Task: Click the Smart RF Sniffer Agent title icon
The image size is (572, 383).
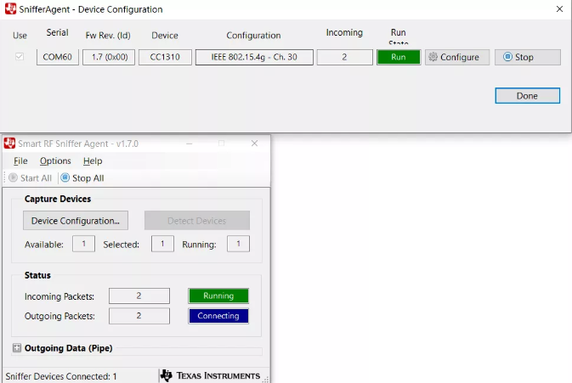Action: [10, 144]
